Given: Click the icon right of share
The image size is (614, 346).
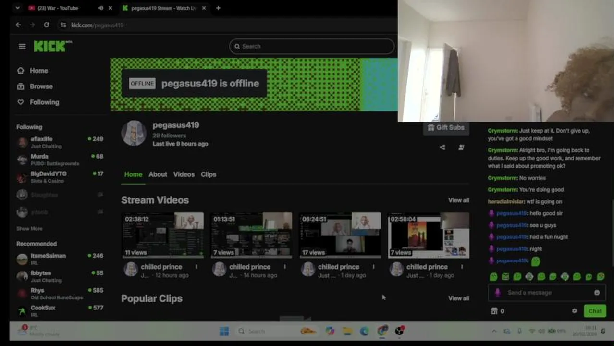Looking at the screenshot, I should (461, 148).
